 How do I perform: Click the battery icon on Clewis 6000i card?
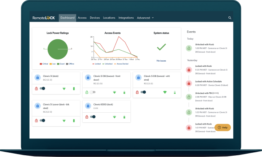coord(124,117)
